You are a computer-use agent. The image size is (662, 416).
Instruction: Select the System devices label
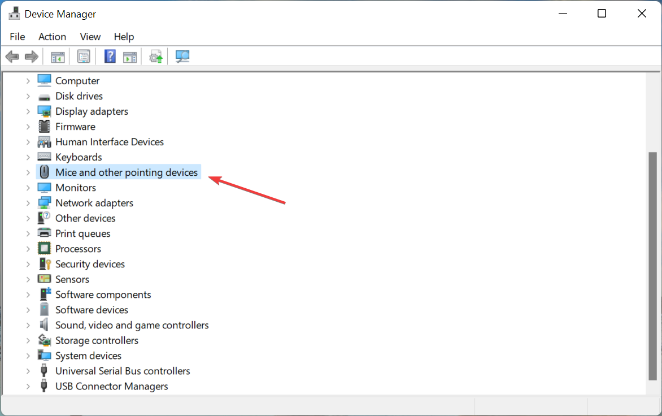click(x=88, y=356)
